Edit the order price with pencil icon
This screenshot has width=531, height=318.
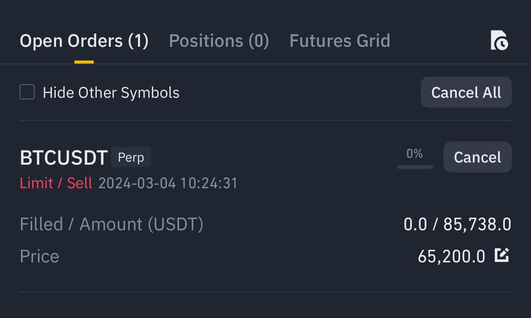click(501, 255)
